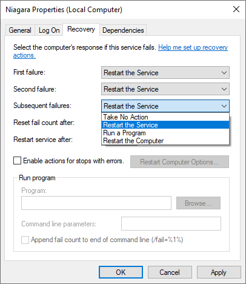Open the Log On tab

tap(49, 30)
